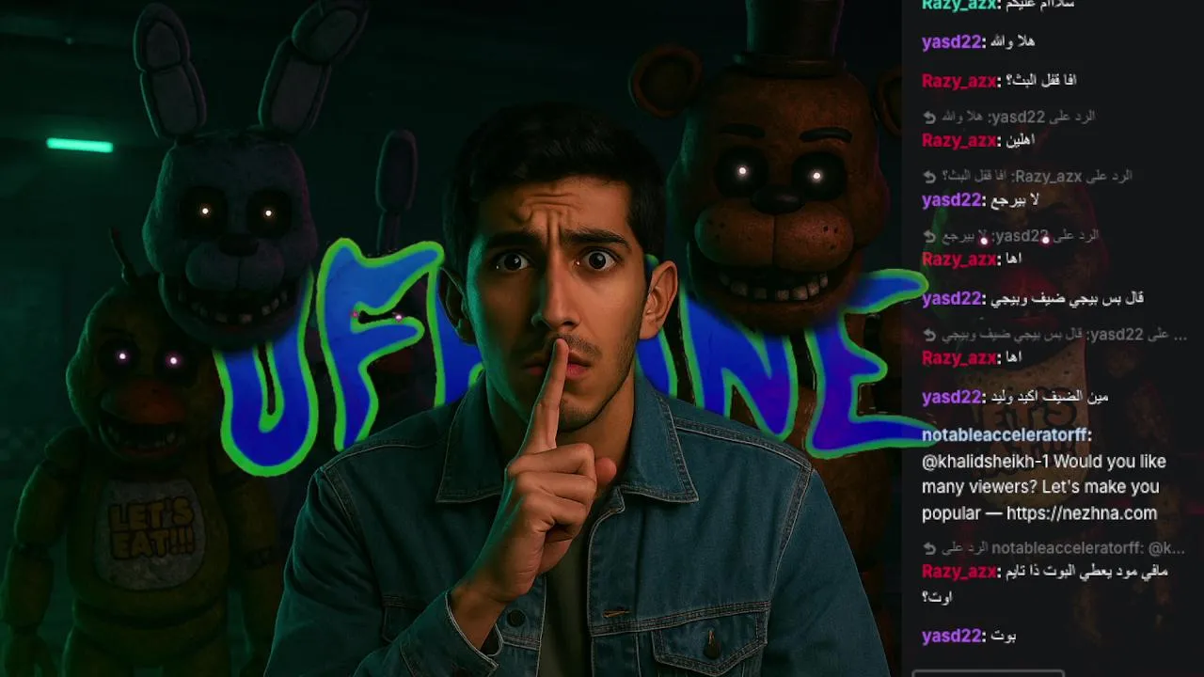
Task: Click Razy_azx username on 'افا قفل البث؟' message
Action: [x=960, y=81]
